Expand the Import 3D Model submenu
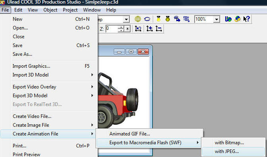Image resolution: width=267 pixels, height=157 pixels. (49, 75)
